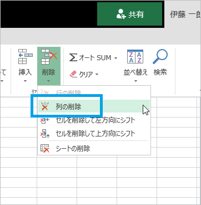Click the 削除 (Delete) cells icon
Viewport: 201px width, 205px height.
[x=49, y=57]
